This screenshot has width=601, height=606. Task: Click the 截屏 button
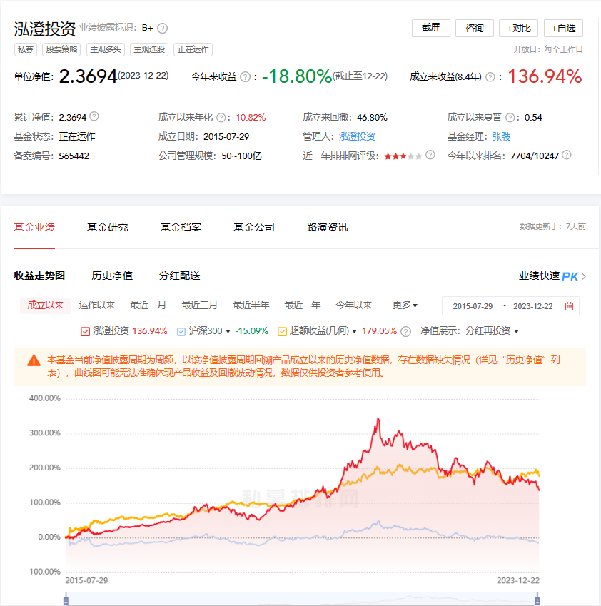click(x=431, y=28)
